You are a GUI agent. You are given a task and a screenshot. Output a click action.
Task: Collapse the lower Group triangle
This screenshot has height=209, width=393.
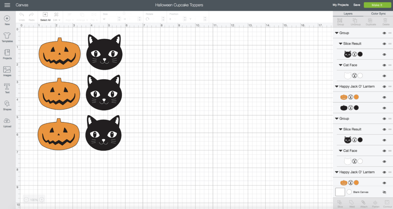pos(337,118)
